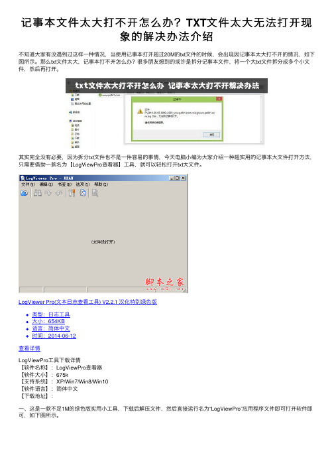Open the LogViewer Pro V2.2.1 download link
Viewport: 334px width, 473px height.
pyautogui.click(x=87, y=302)
